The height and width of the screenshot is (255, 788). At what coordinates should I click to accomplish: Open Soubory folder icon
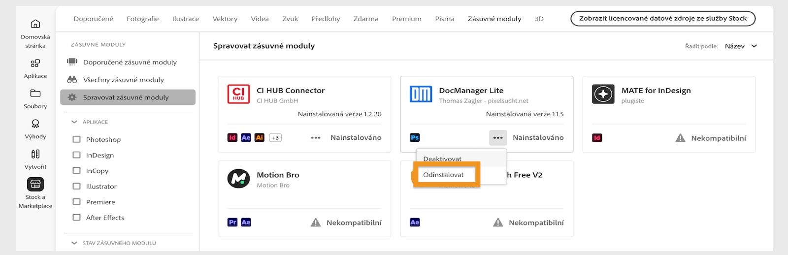tap(35, 93)
